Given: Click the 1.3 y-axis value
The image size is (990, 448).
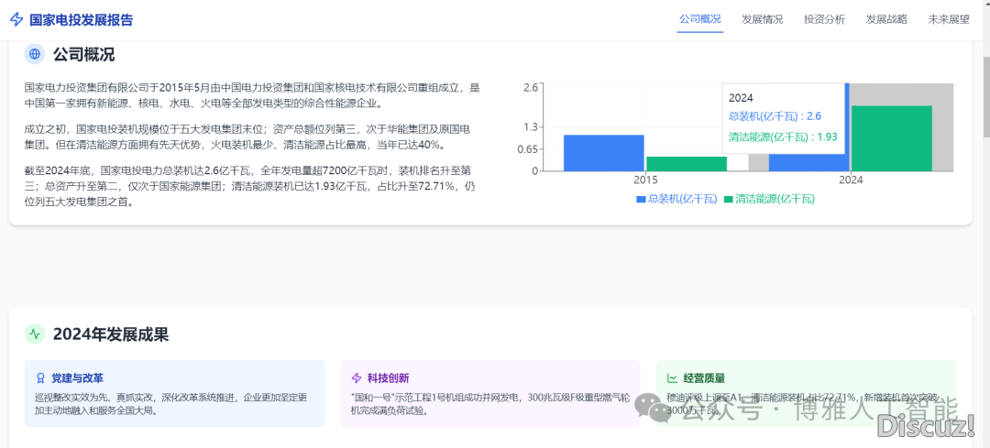Looking at the screenshot, I should coord(531,126).
